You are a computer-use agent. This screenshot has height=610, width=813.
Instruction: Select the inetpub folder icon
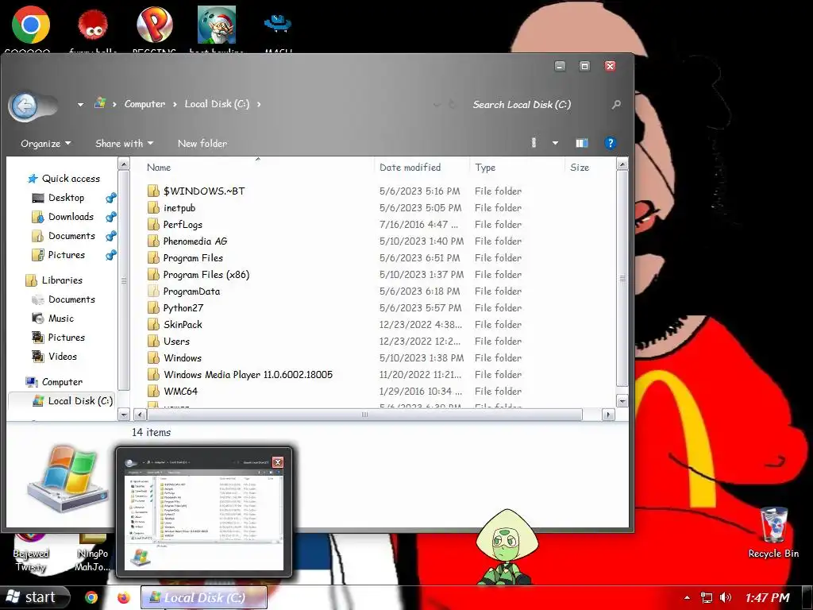[x=153, y=207]
